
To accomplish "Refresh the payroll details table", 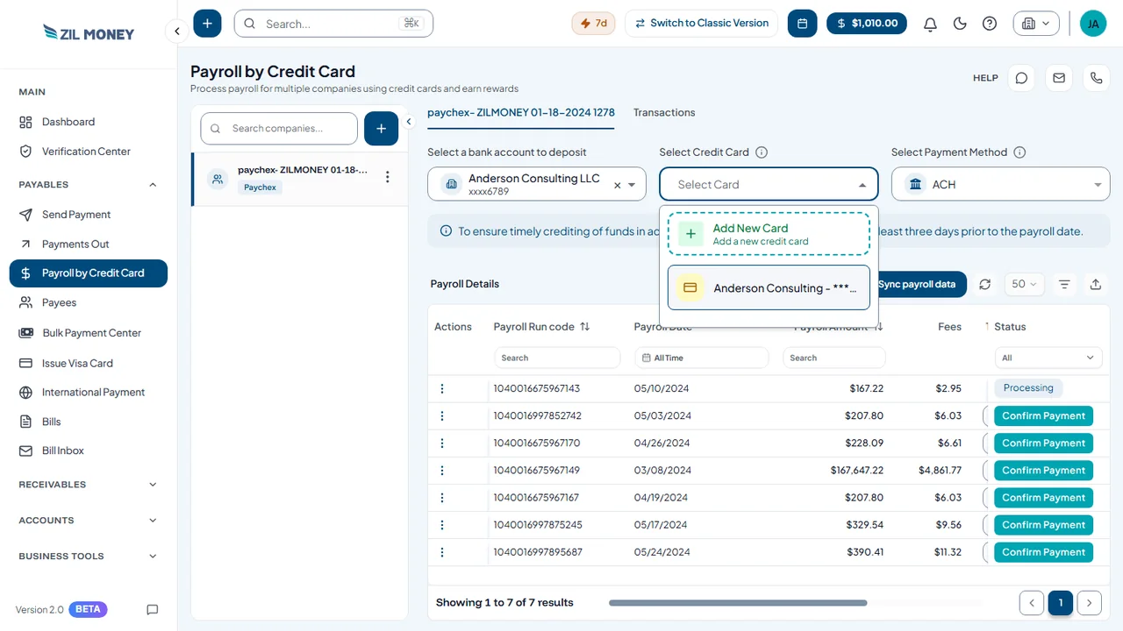I will (x=985, y=284).
